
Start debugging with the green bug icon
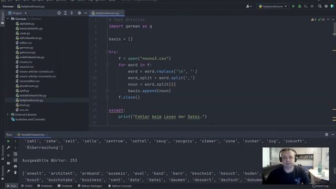300,6
